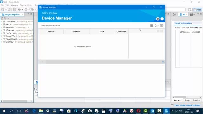Image resolution: width=203 pixels, height=114 pixels.
Task: Click the Open Perspective icon
Action: 190,10
